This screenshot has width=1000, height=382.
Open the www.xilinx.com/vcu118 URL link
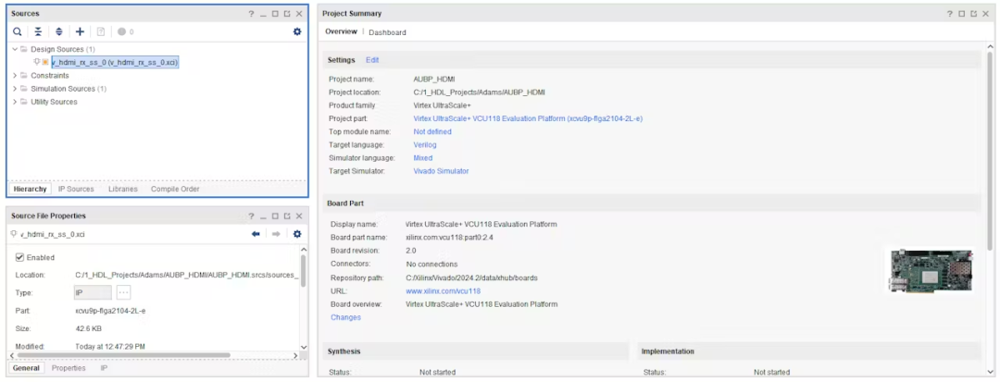pyautogui.click(x=443, y=291)
